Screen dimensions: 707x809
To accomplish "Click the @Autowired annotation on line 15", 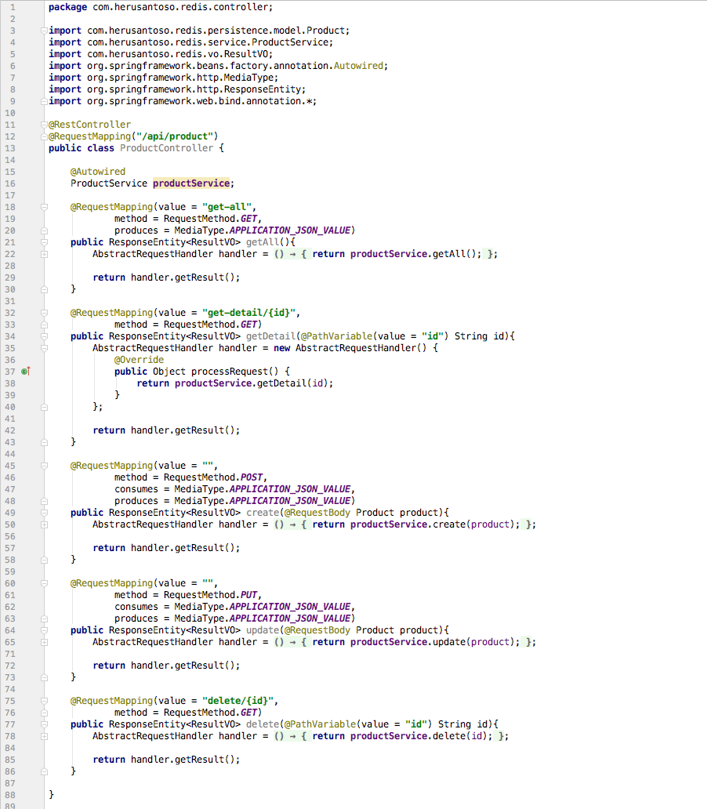I will (x=98, y=171).
